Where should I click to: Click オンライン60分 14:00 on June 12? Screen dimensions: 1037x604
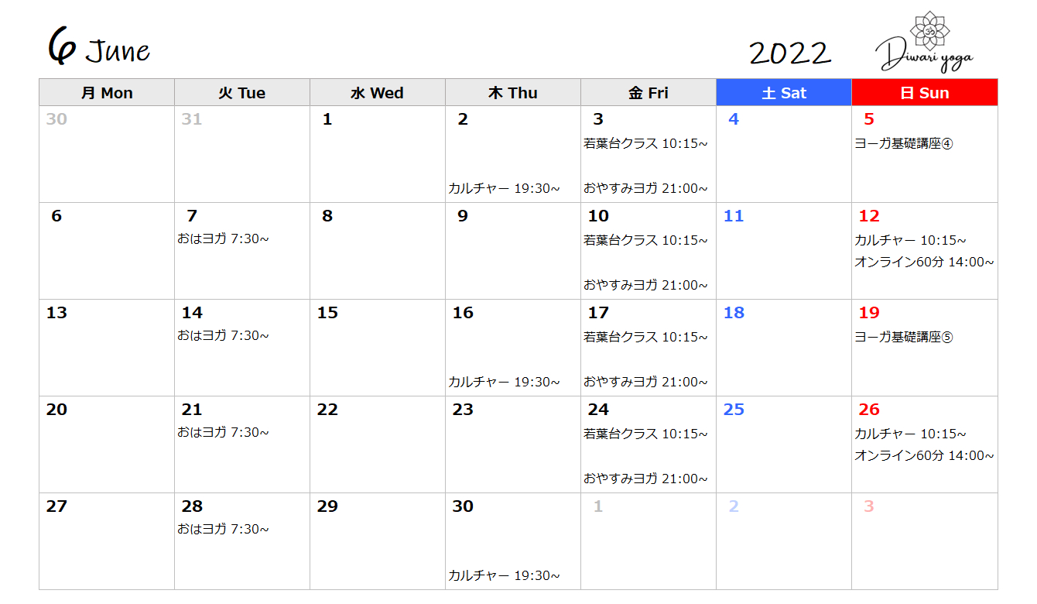click(924, 262)
